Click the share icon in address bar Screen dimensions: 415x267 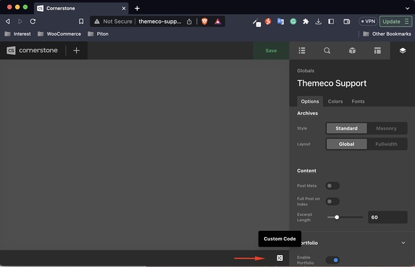click(x=189, y=22)
